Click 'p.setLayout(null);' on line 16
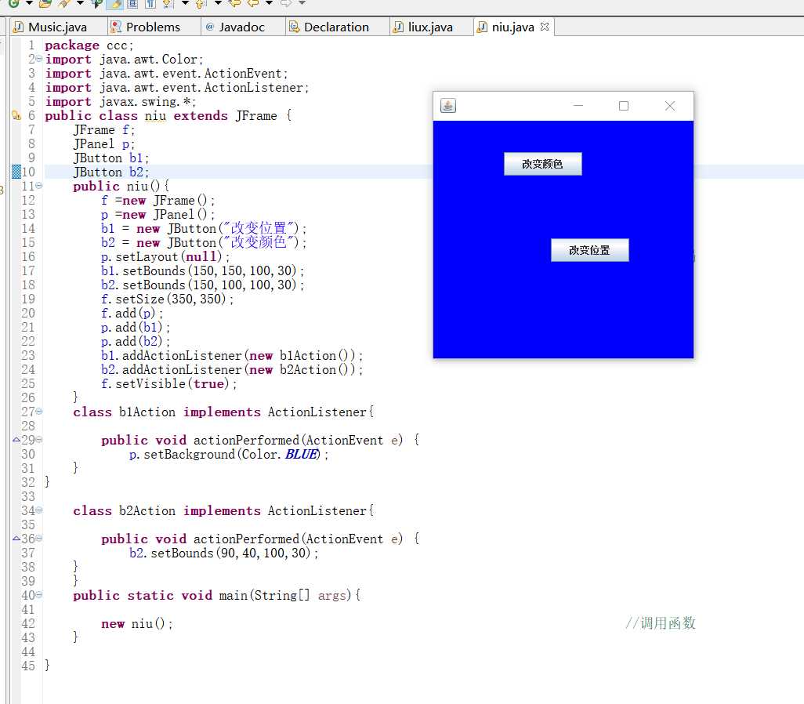The height and width of the screenshot is (704, 804). pyautogui.click(x=165, y=256)
